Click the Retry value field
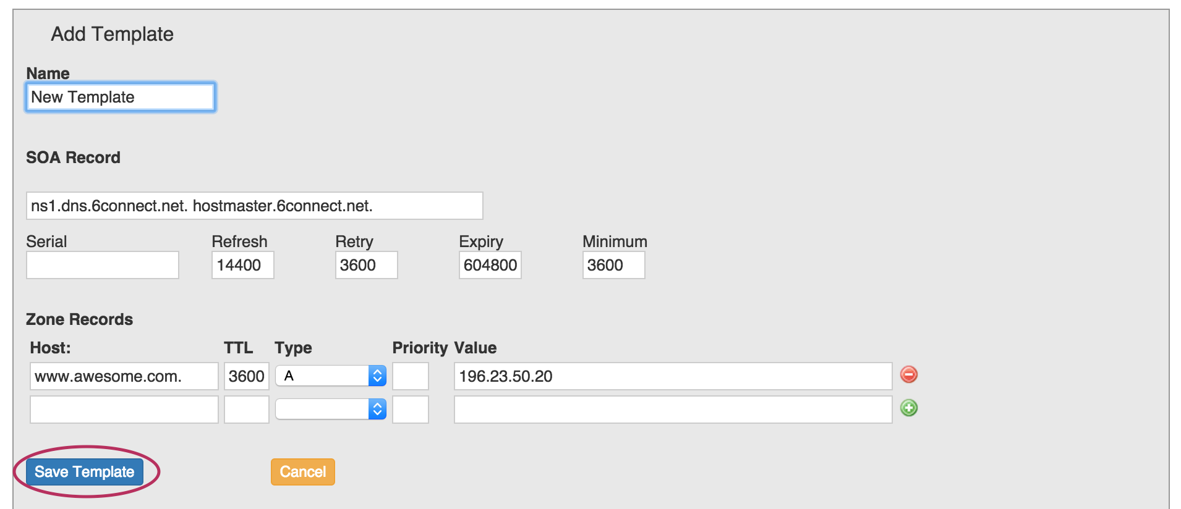This screenshot has height=509, width=1181. 366,265
